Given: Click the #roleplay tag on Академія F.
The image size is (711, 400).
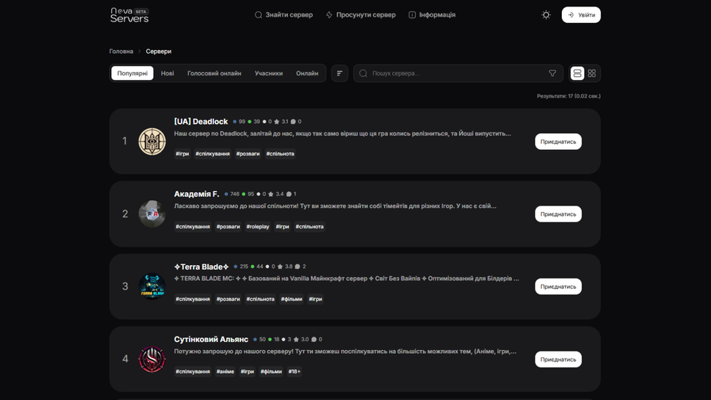Looking at the screenshot, I should [258, 227].
